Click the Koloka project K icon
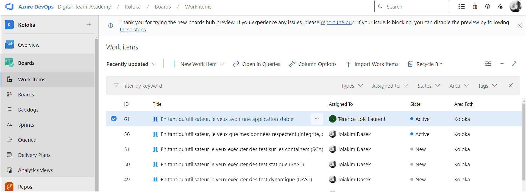This screenshot has height=192, width=526. [9, 25]
